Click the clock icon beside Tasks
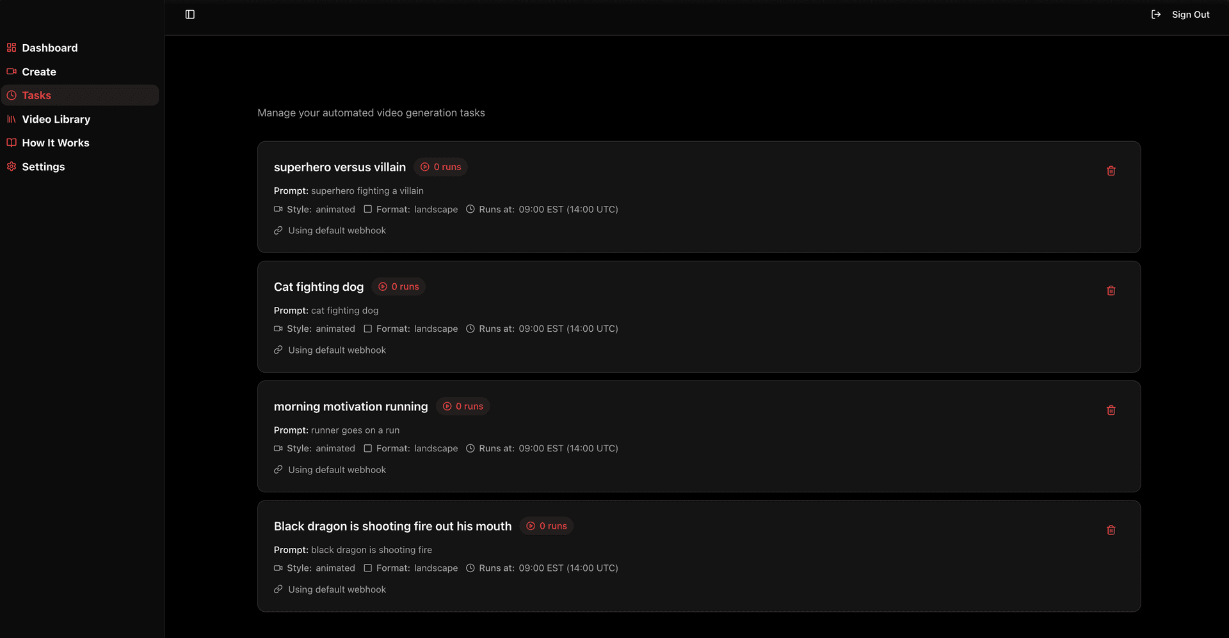The image size is (1229, 638). 11,95
